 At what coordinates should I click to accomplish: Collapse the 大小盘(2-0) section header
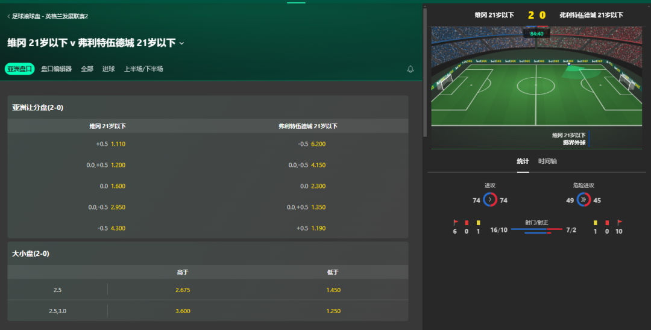click(207, 254)
